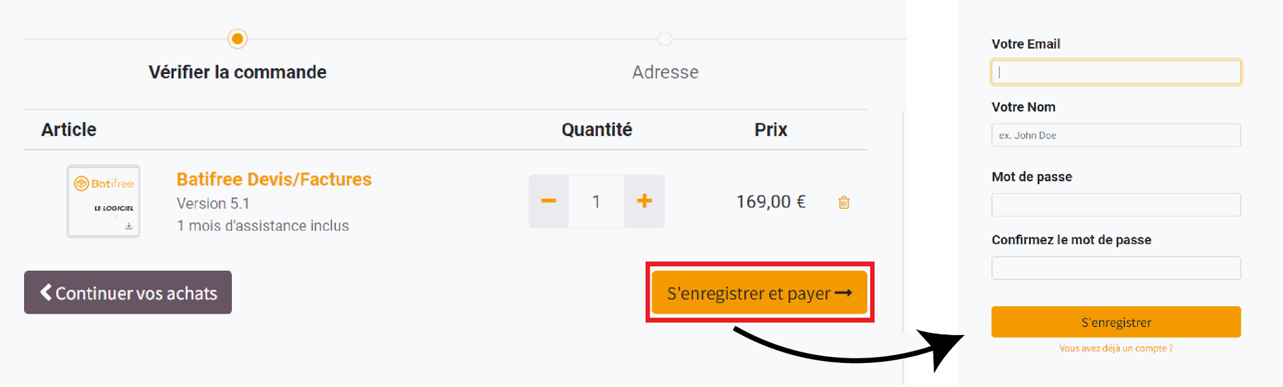Screen dimensions: 1283x387
Task: Select the Adresse step circle
Action: [665, 39]
